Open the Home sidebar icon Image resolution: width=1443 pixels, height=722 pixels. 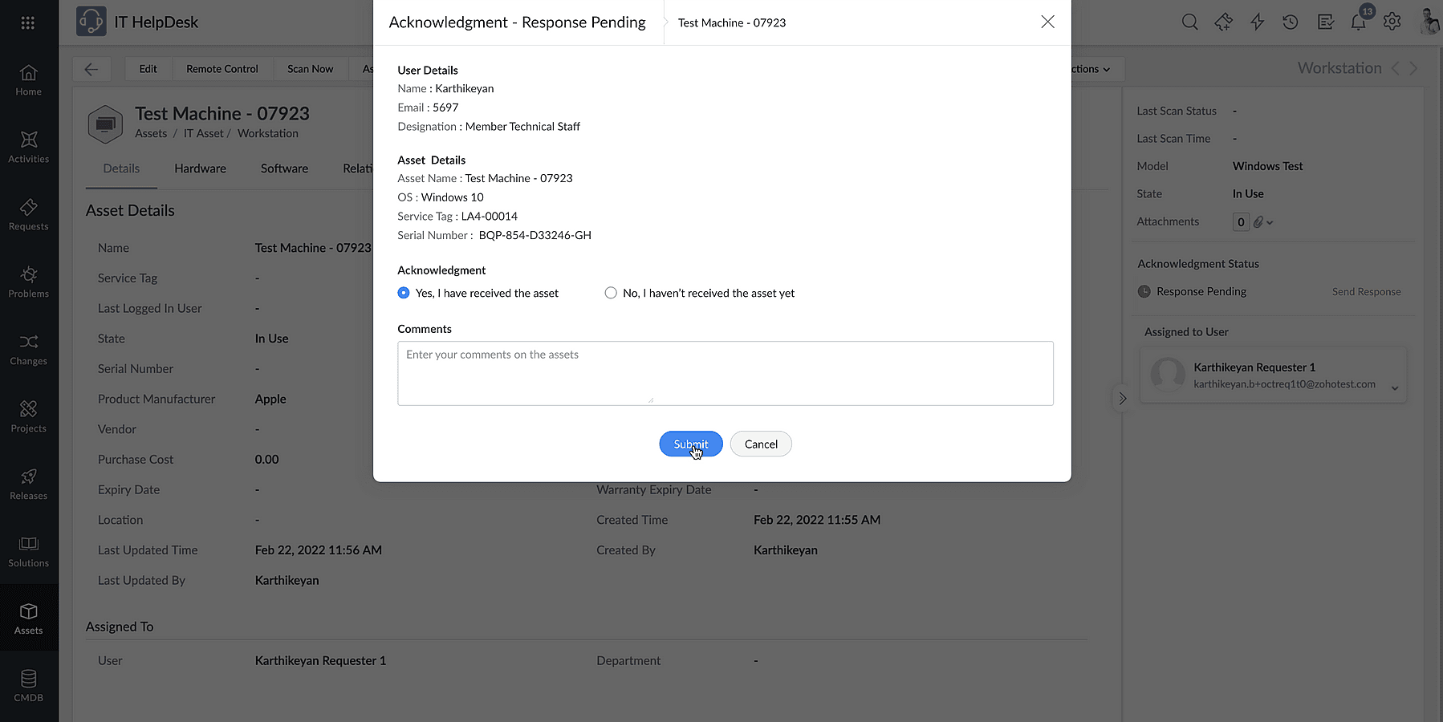[x=28, y=79]
